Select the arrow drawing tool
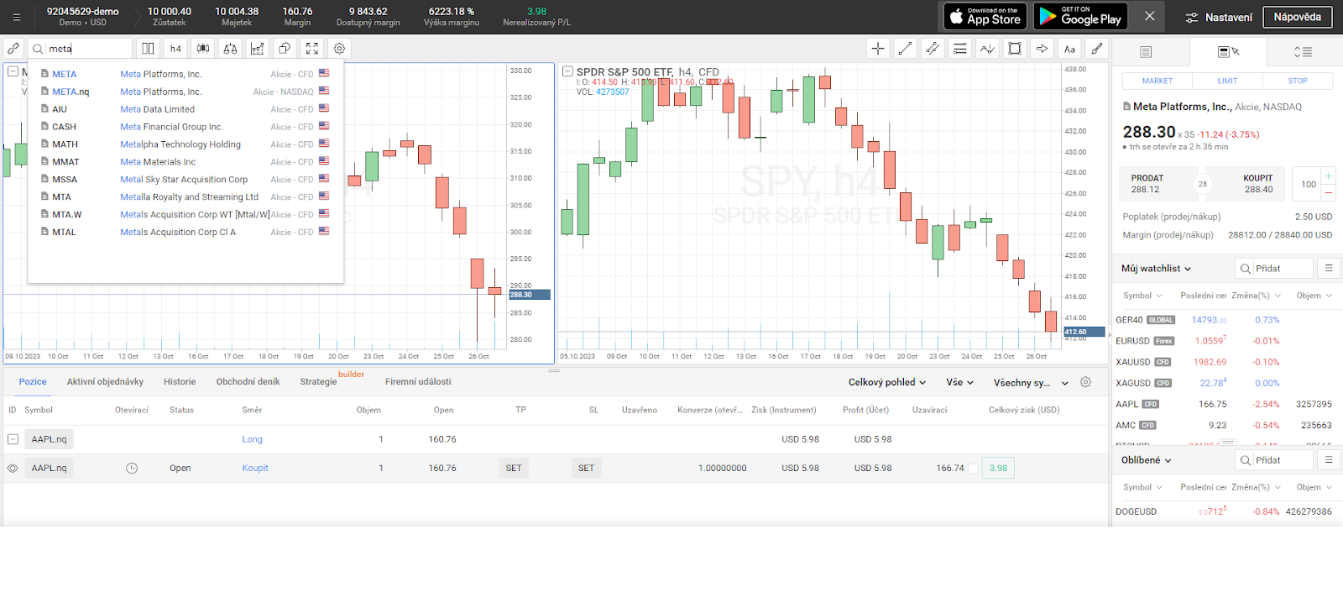 click(1042, 49)
